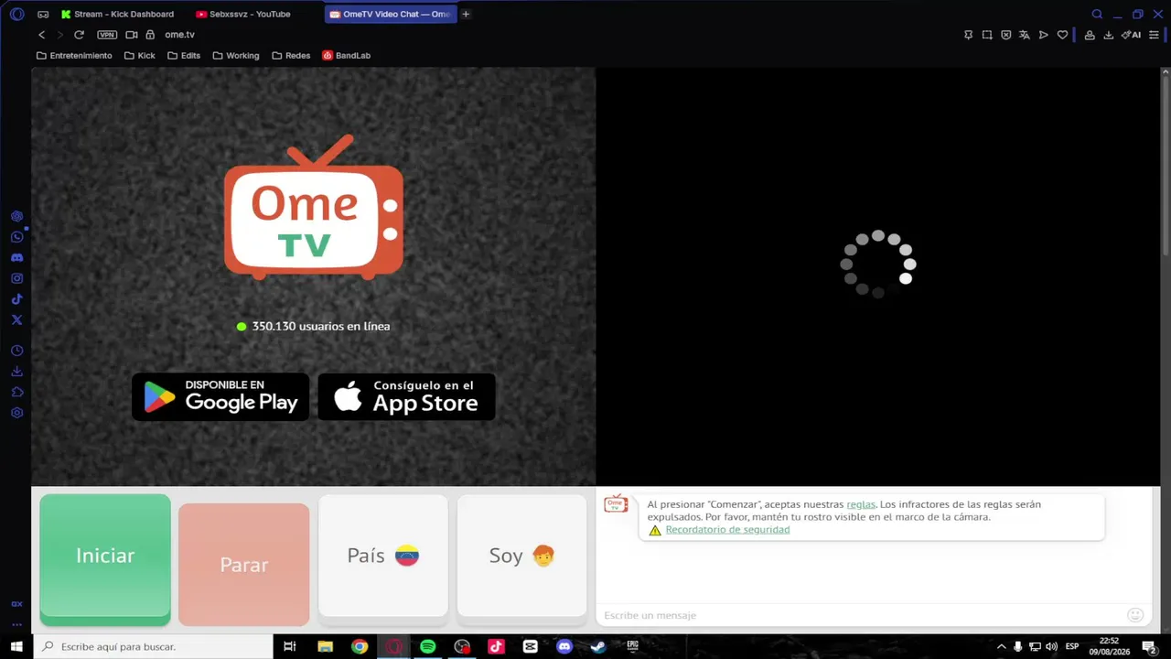
Task: Click the translate page icon
Action: pyautogui.click(x=1025, y=35)
